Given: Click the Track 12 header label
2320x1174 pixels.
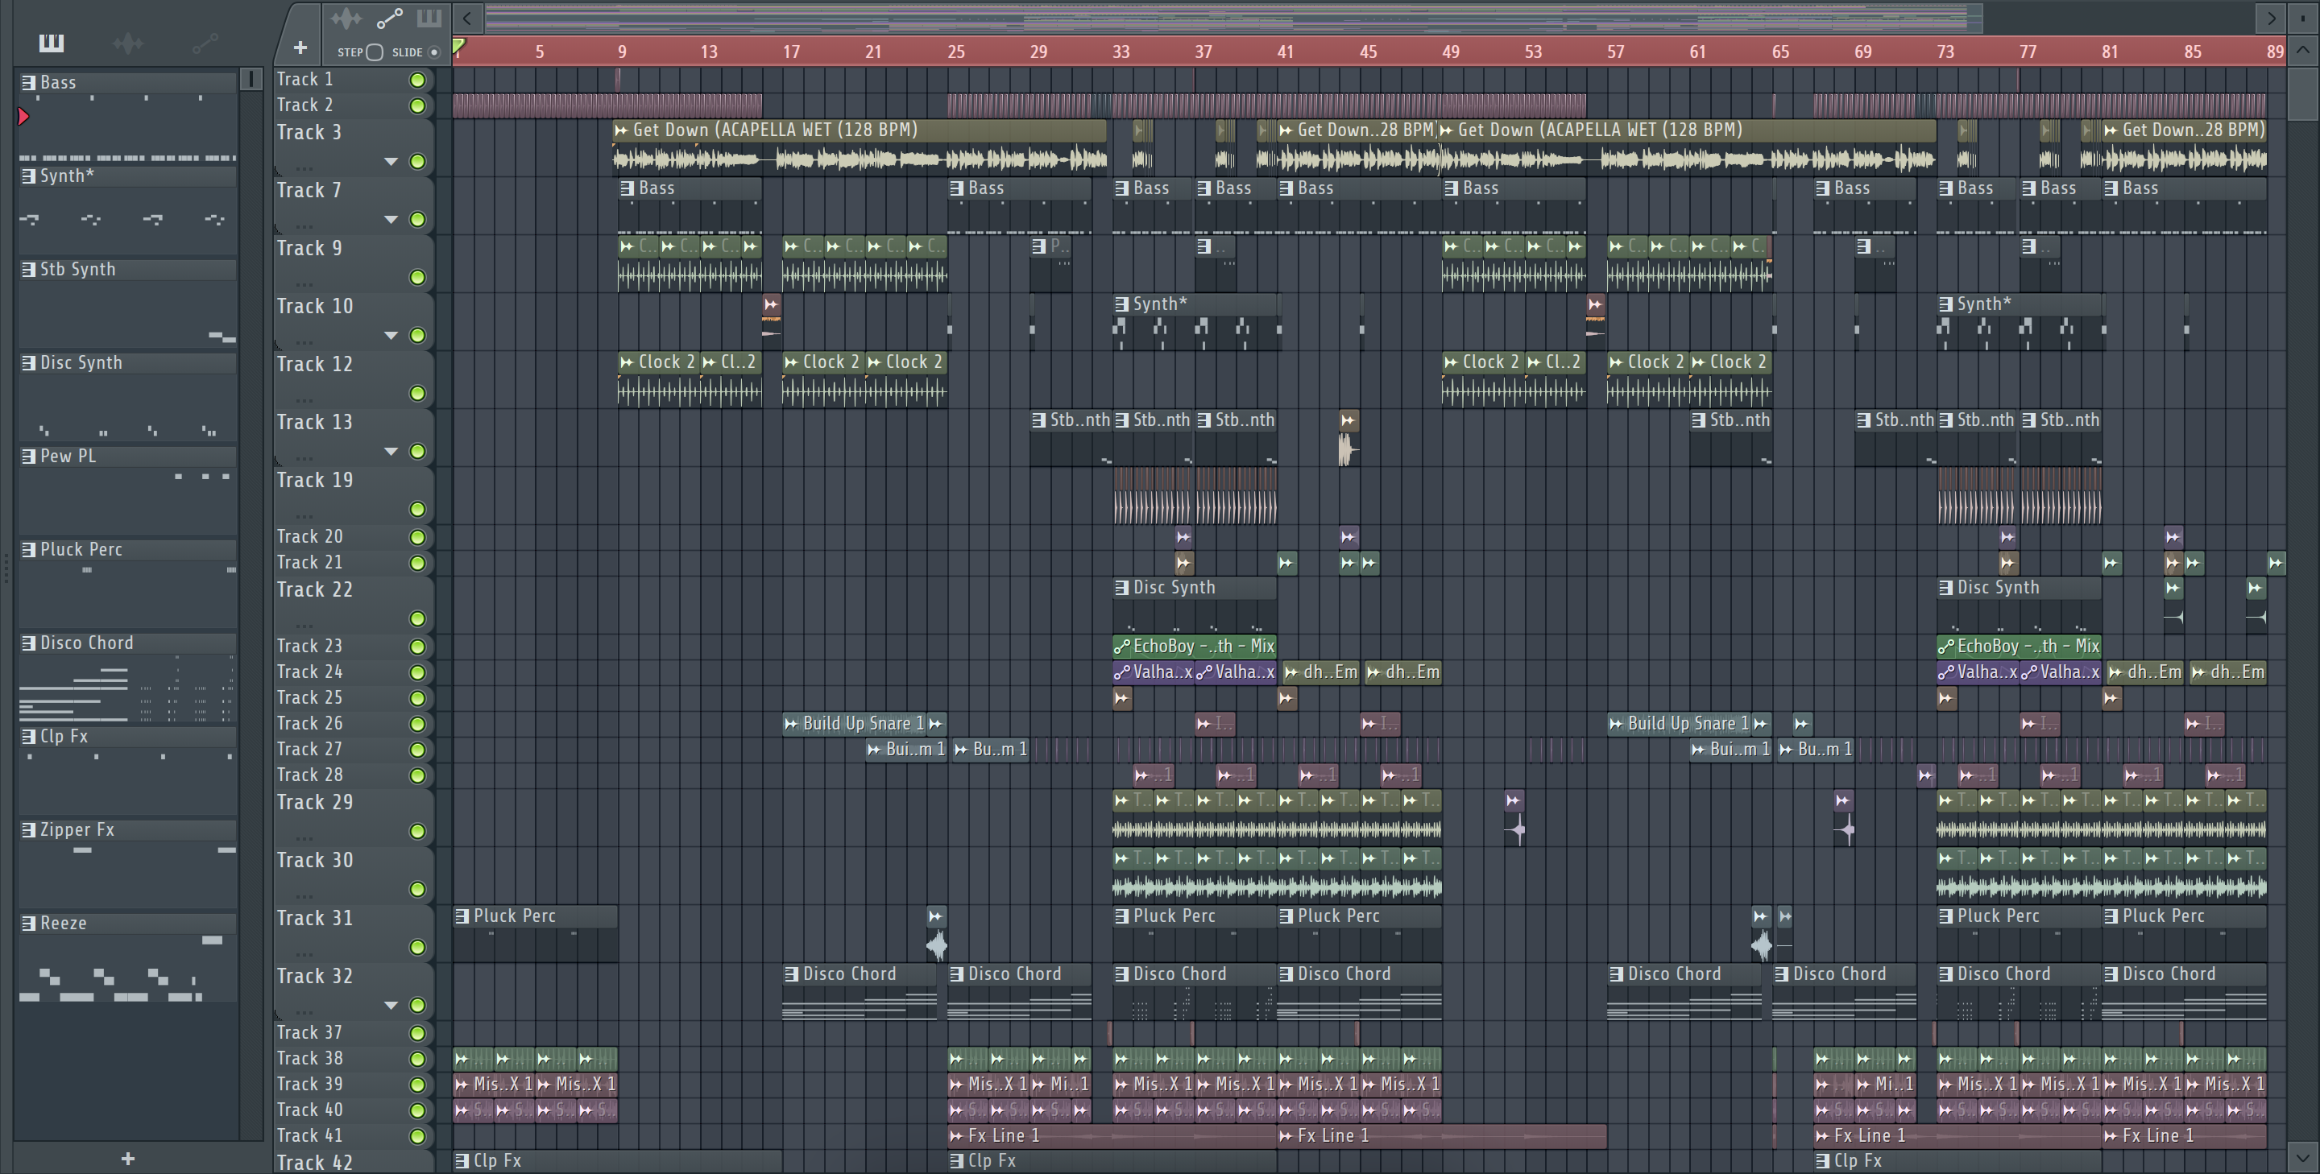Looking at the screenshot, I should tap(314, 364).
